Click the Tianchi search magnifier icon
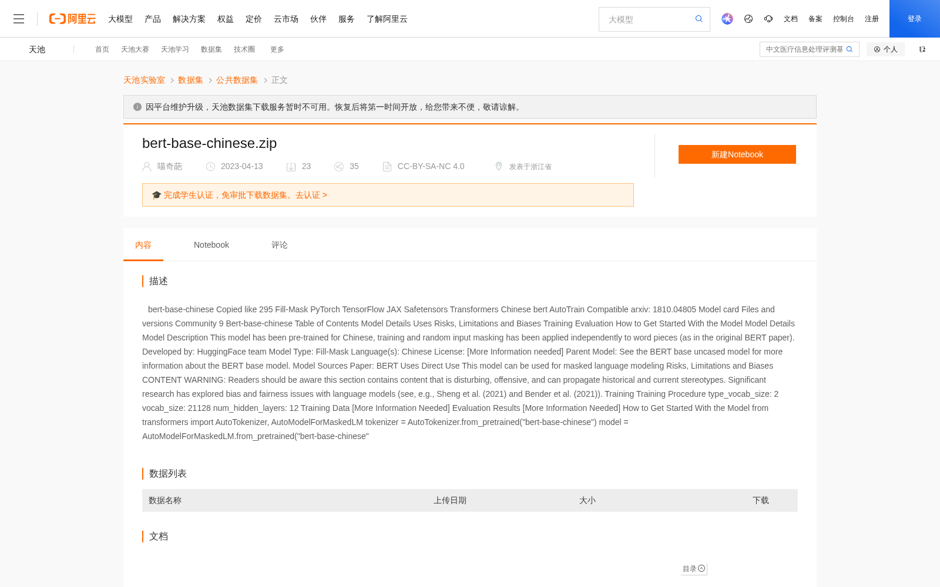Viewport: 940px width, 587px height. click(850, 49)
